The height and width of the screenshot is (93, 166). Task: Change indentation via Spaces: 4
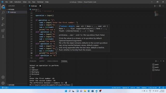coord(126,88)
